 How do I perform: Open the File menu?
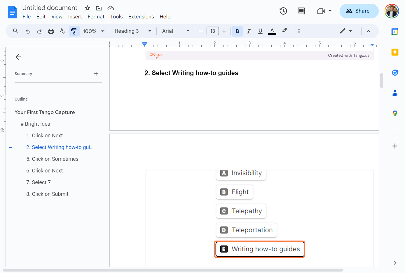[27, 17]
